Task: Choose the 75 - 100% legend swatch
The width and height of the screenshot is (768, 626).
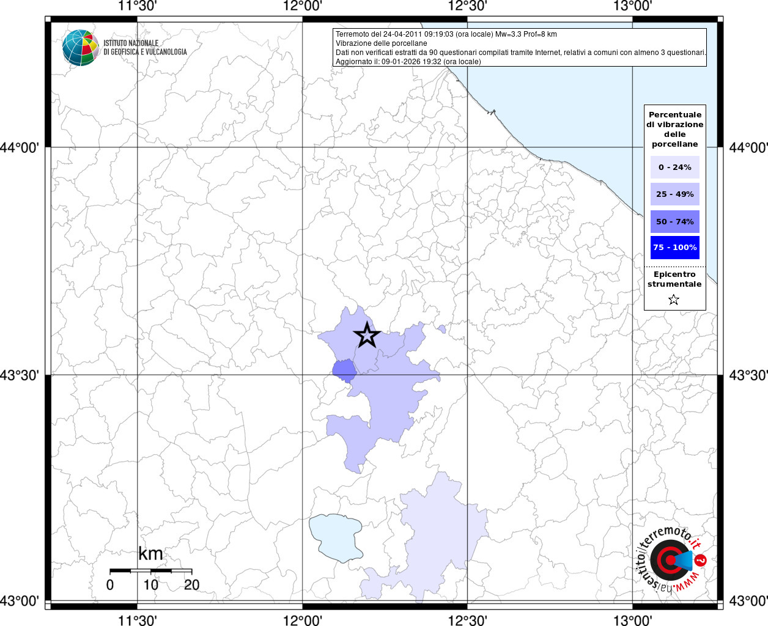Action: (674, 248)
